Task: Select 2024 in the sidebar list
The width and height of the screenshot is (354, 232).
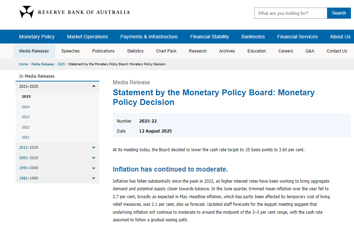Action: click(26, 107)
